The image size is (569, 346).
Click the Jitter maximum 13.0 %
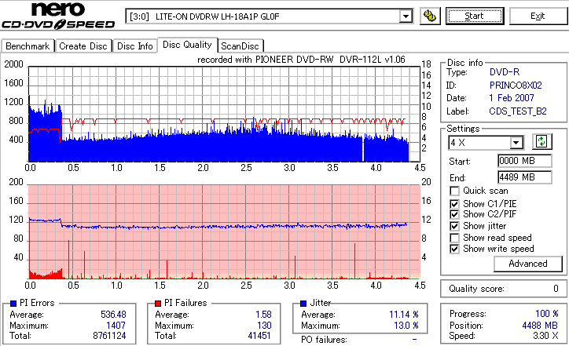[406, 326]
